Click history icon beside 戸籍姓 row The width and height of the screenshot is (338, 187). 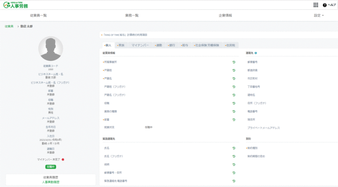click(234, 70)
